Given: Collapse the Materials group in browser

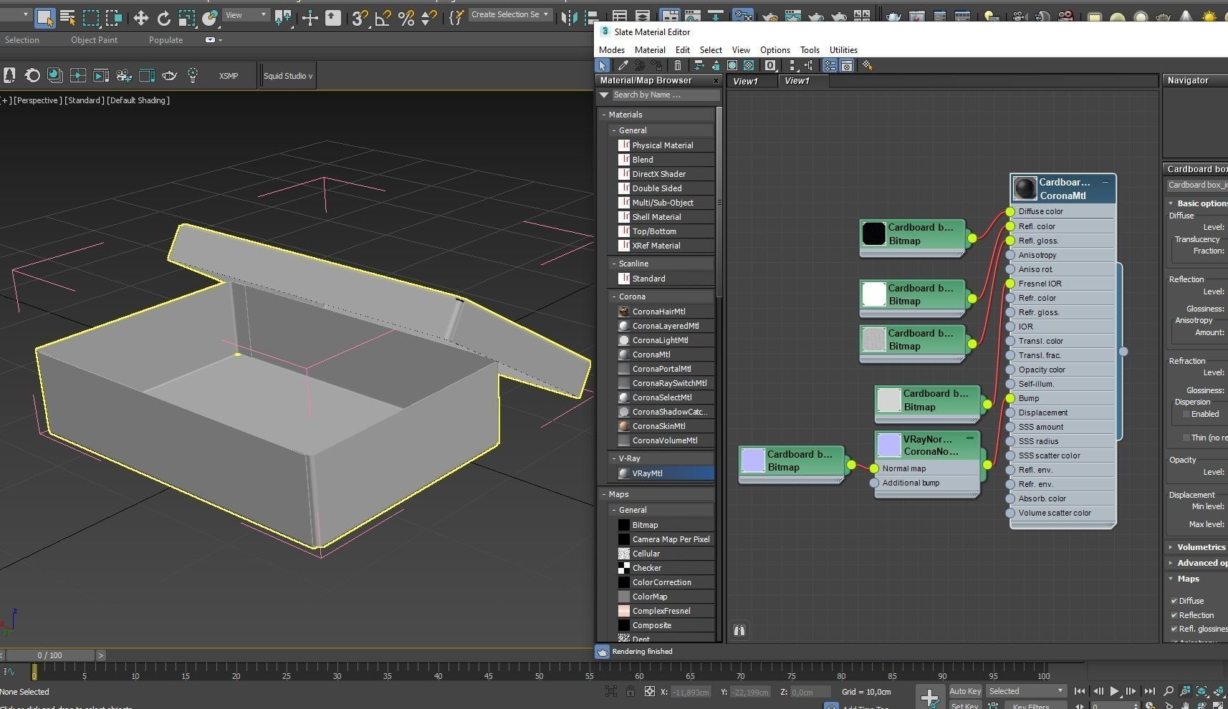Looking at the screenshot, I should [604, 115].
